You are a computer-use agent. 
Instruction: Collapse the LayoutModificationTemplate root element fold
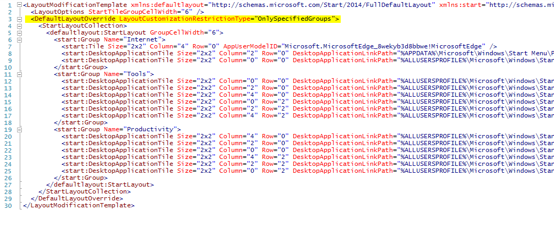point(20,5)
